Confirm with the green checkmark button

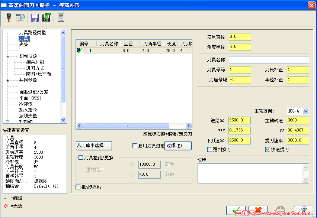coord(236,210)
